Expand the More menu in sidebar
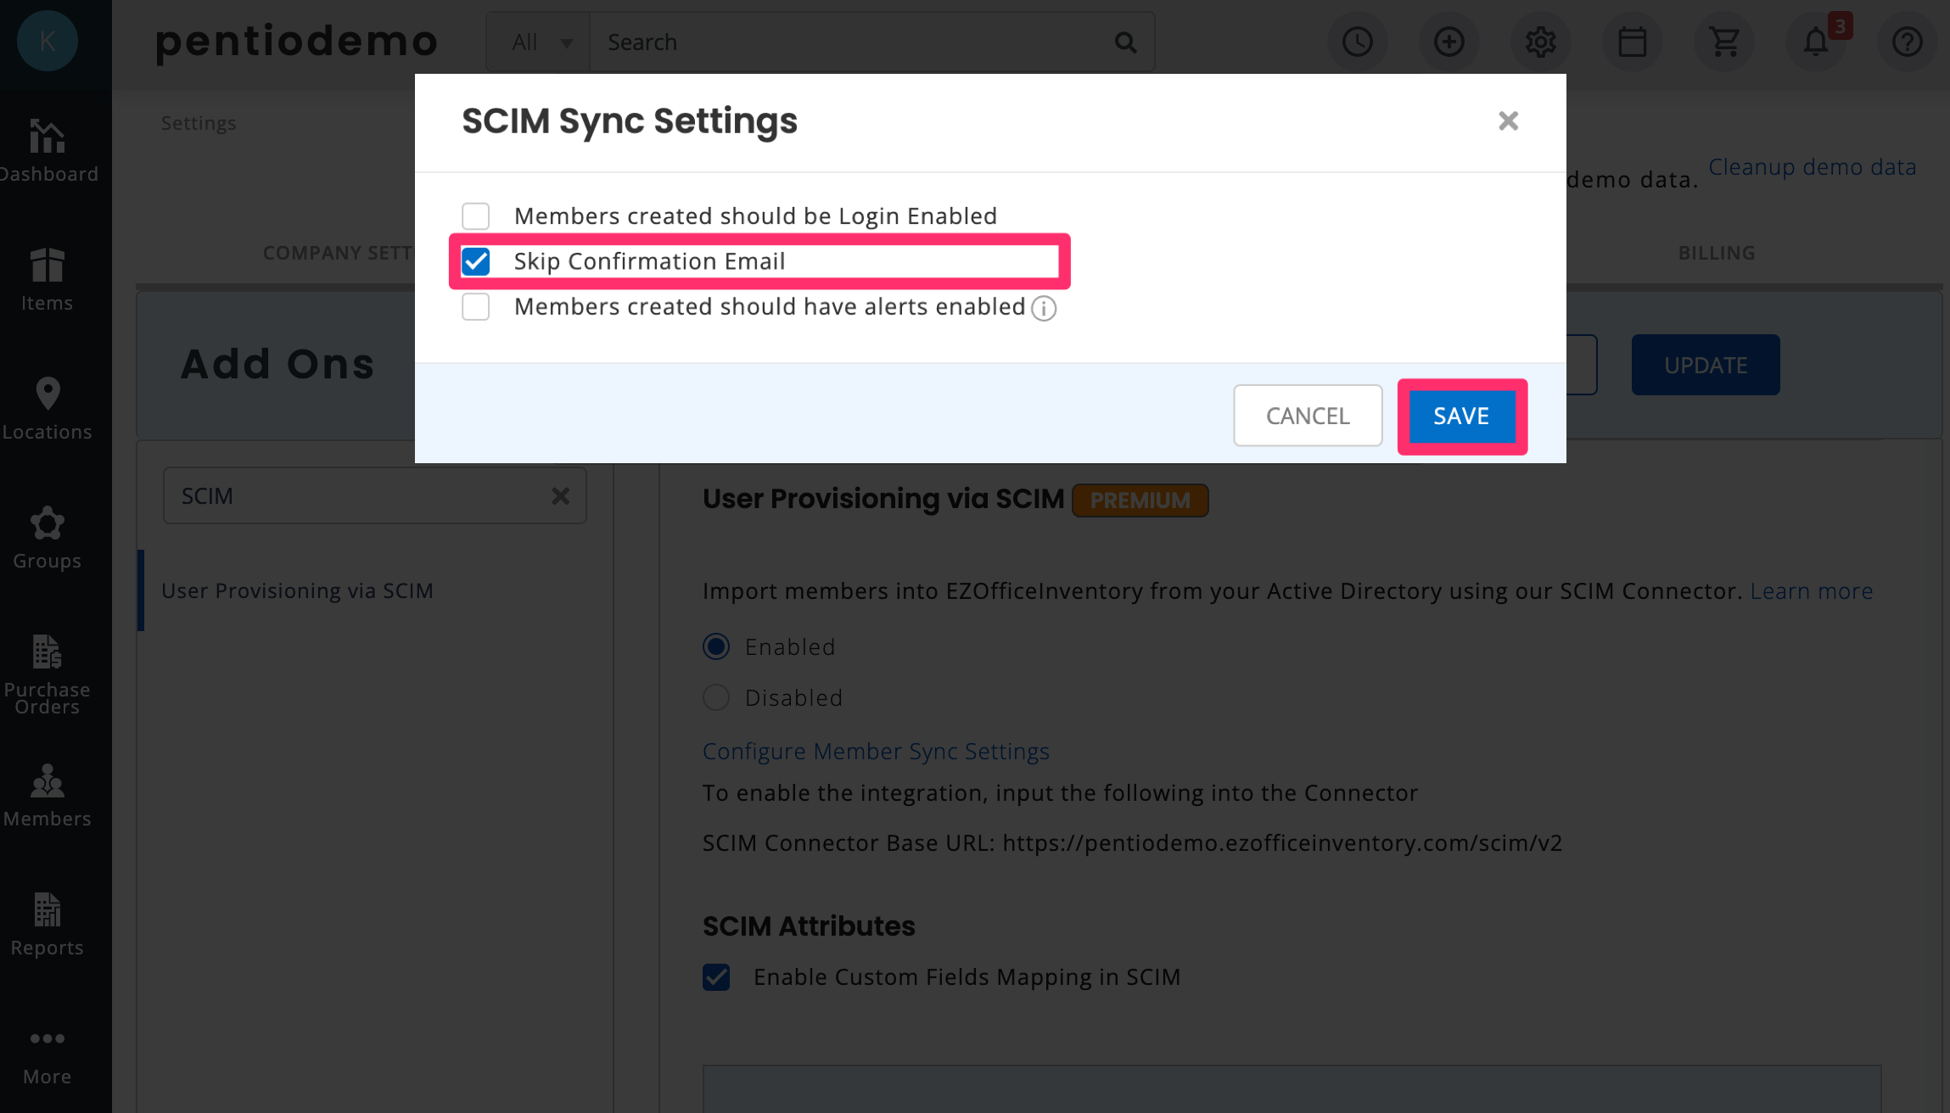1950x1113 pixels. [48, 1057]
